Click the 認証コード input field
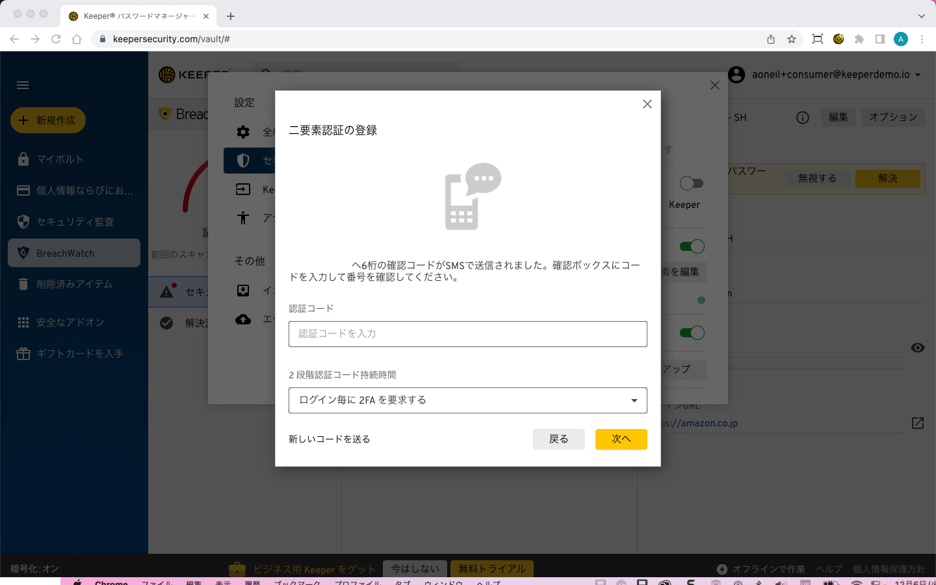 tap(467, 334)
